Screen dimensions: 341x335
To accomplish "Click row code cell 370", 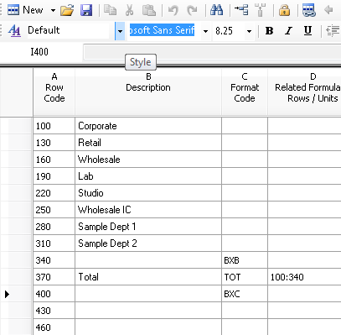I will coord(54,277).
